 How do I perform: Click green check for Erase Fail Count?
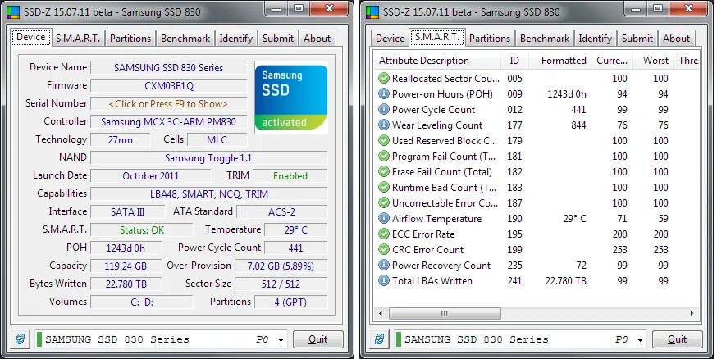pos(384,171)
